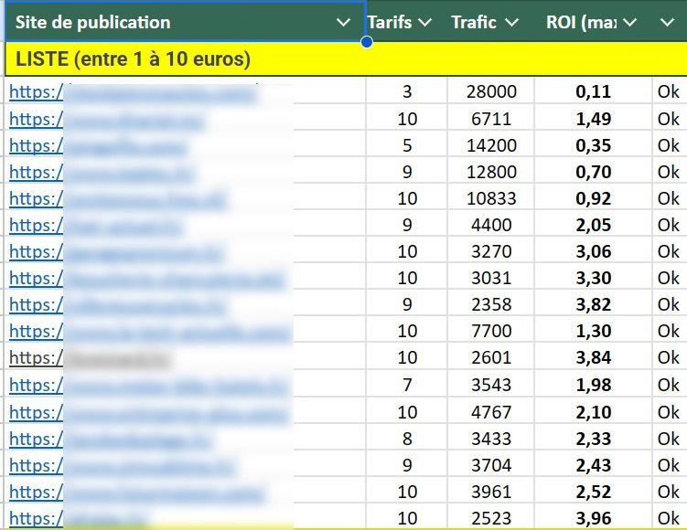The height and width of the screenshot is (530, 687).
Task: Select the Trafic cell 3031
Action: click(x=491, y=278)
